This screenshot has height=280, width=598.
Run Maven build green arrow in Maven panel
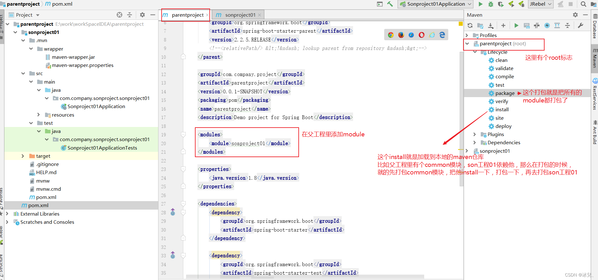pos(516,25)
